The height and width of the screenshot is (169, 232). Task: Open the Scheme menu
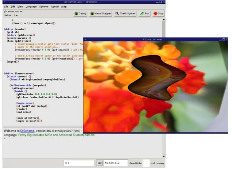(44, 7)
